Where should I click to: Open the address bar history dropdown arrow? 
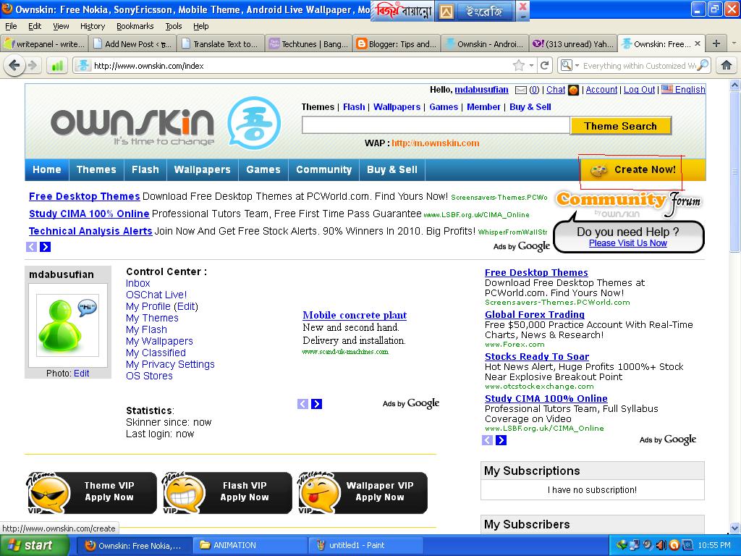[532, 66]
